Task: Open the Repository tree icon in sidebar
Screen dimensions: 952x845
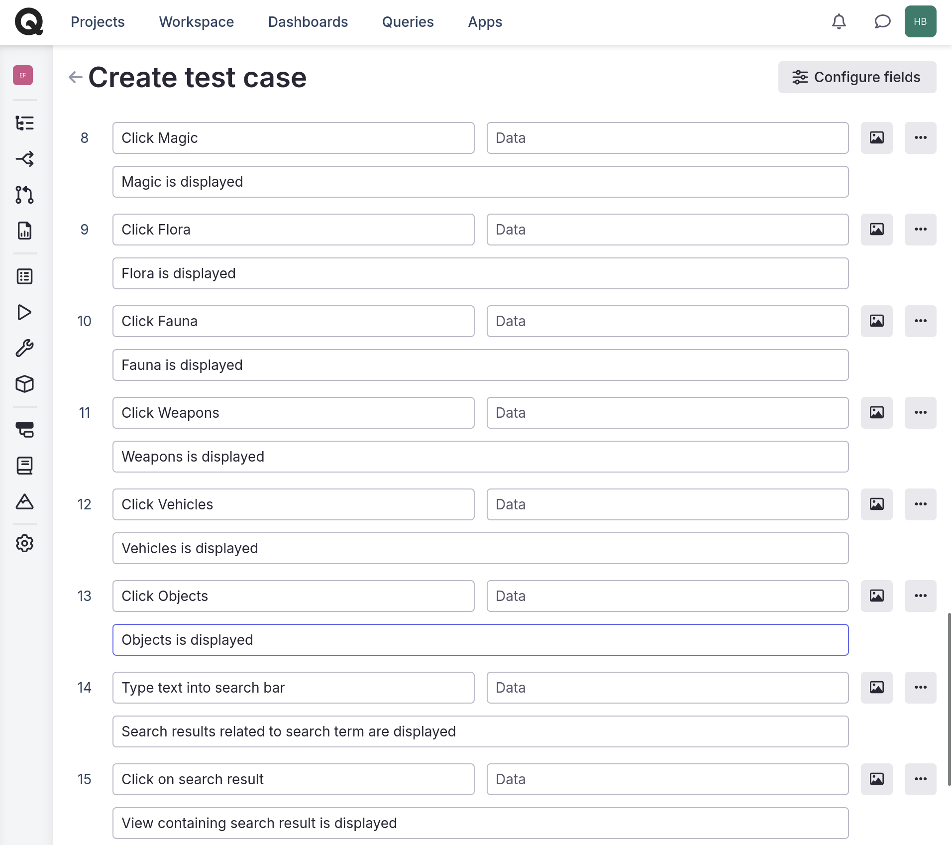Action: (24, 123)
